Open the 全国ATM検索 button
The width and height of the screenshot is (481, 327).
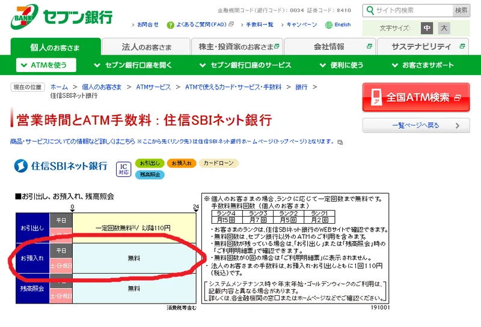coord(416,97)
